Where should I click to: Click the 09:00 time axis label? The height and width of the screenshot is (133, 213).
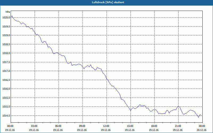click(x=83, y=126)
